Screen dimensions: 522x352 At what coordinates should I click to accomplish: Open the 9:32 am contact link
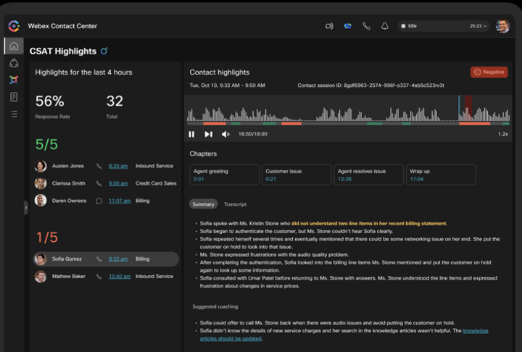(x=118, y=259)
